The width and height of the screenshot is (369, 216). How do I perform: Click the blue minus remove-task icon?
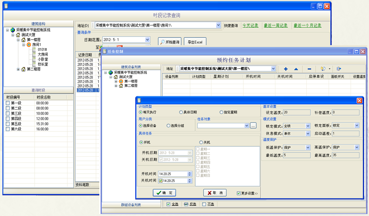coord(309,69)
